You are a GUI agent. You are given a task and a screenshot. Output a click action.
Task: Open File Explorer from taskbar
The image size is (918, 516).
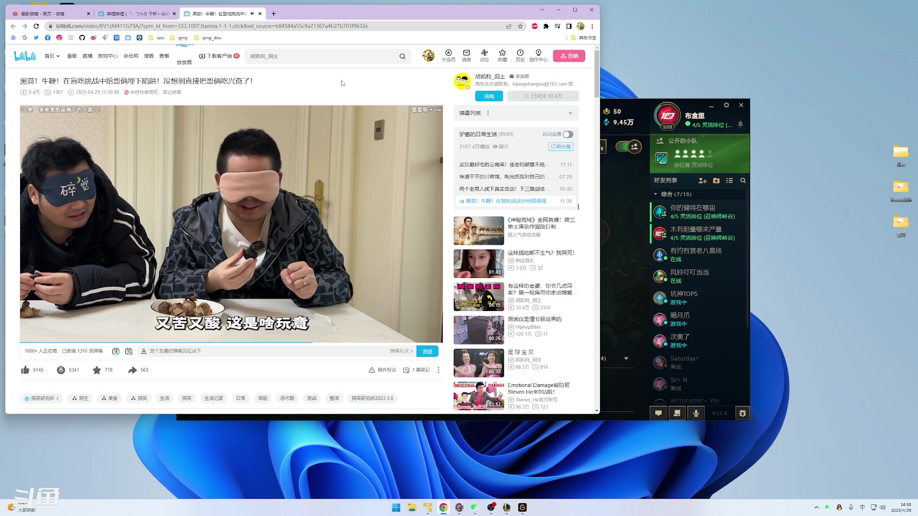(x=412, y=507)
